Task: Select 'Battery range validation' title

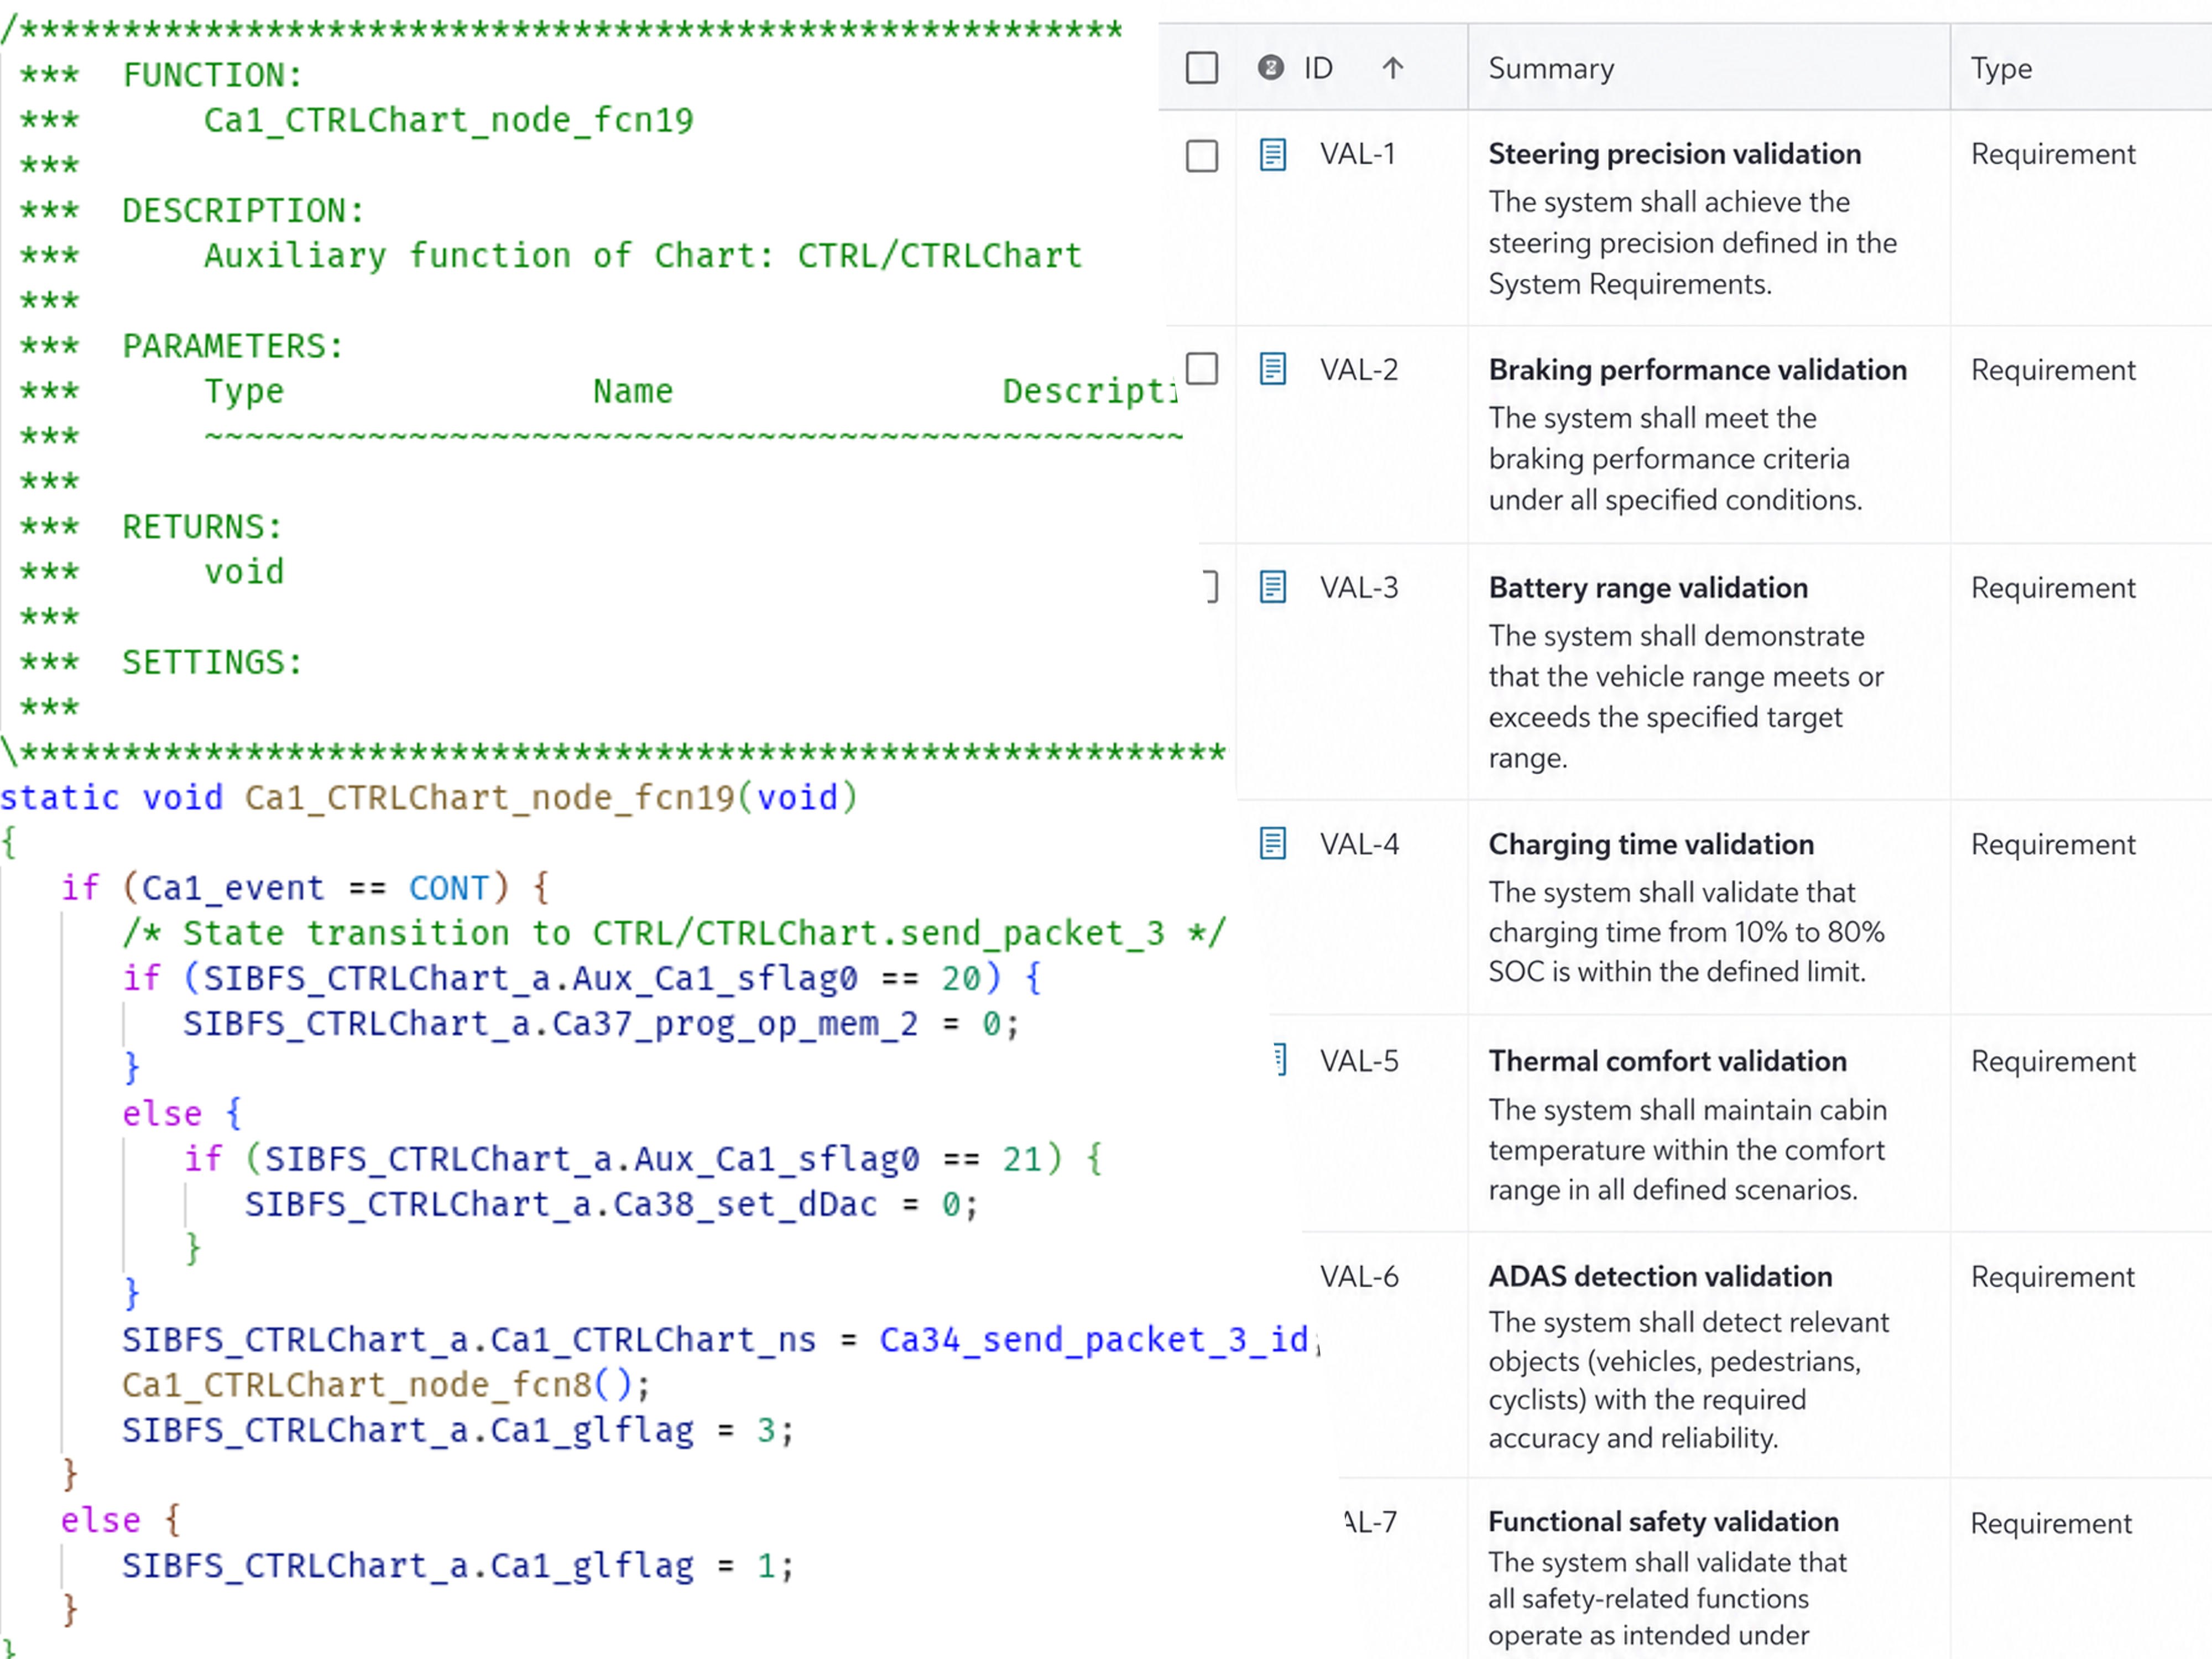Action: pyautogui.click(x=1647, y=587)
